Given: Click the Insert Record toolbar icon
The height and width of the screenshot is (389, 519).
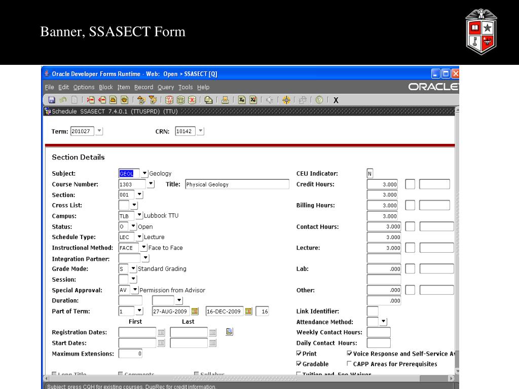Looking at the screenshot, I should click(90, 100).
